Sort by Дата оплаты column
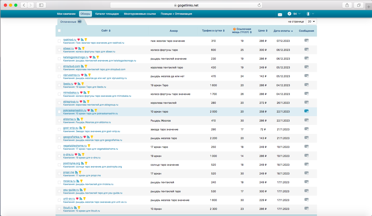 (x=283, y=31)
